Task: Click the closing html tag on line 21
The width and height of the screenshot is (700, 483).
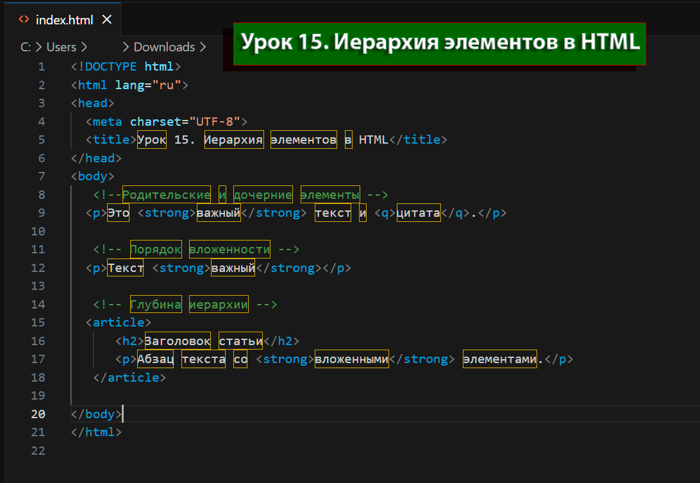Action: [x=97, y=432]
